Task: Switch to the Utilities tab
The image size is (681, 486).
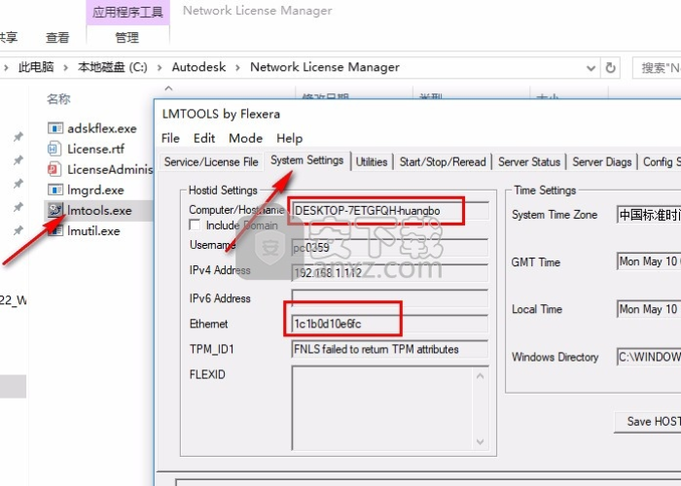Action: point(372,162)
